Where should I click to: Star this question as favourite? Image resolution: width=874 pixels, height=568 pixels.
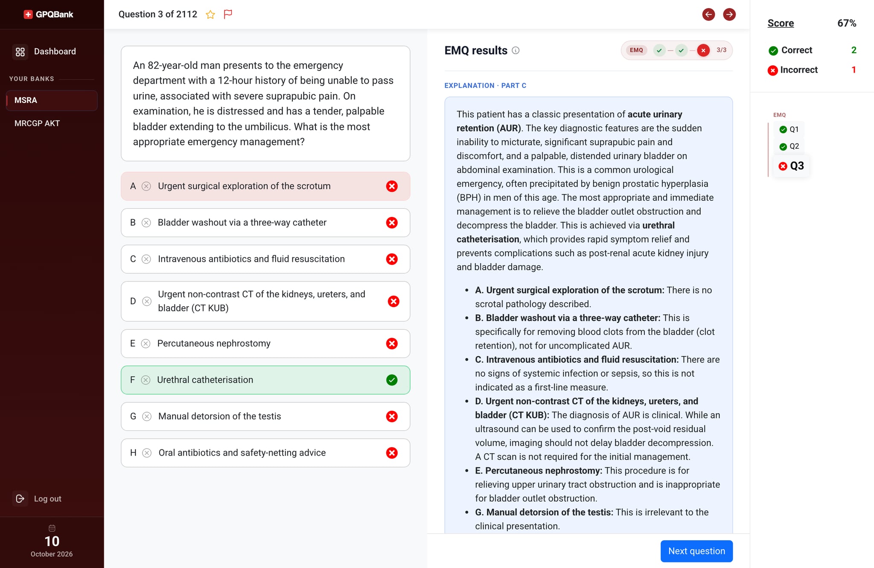210,15
